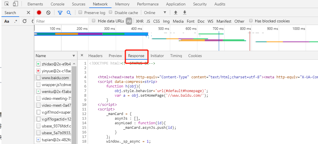Filter requests by Manifest

[x=224, y=21]
